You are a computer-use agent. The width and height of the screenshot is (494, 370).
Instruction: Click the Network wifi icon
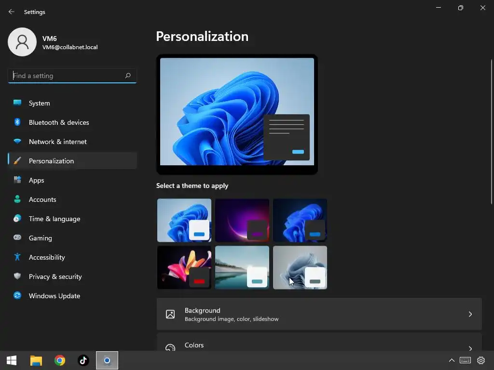17,141
